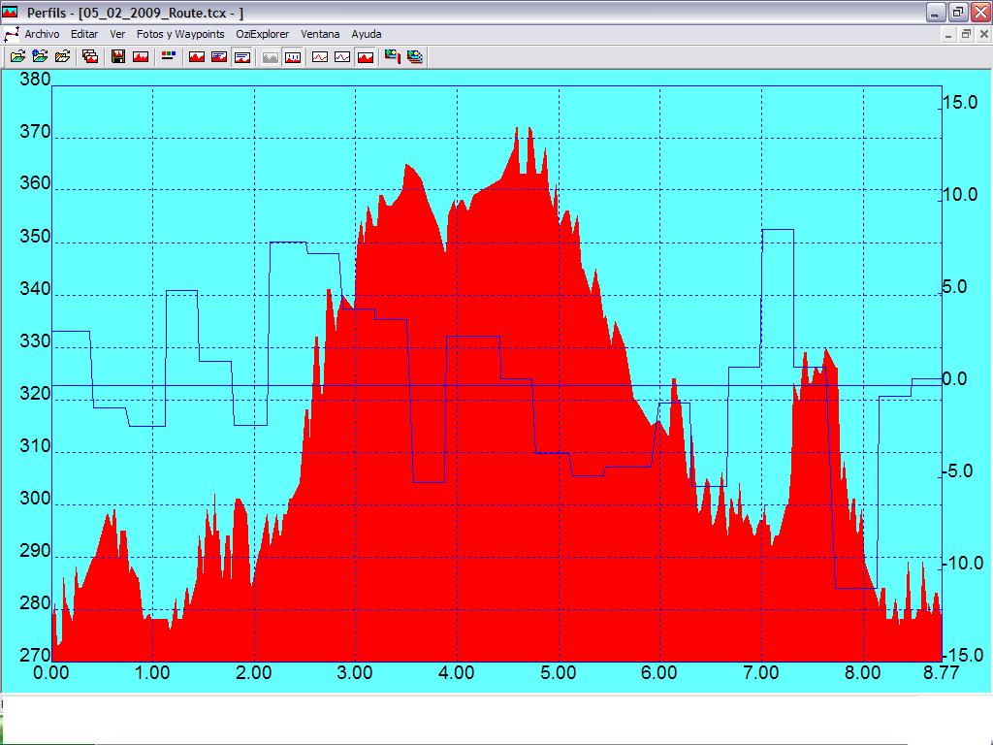This screenshot has width=993, height=745.
Task: Click the stacked red windows toolbar icon
Action: click(x=90, y=57)
